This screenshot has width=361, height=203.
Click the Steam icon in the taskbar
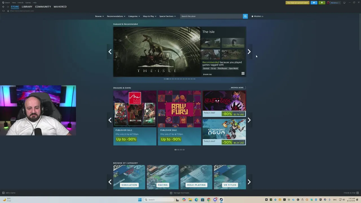tap(221, 200)
